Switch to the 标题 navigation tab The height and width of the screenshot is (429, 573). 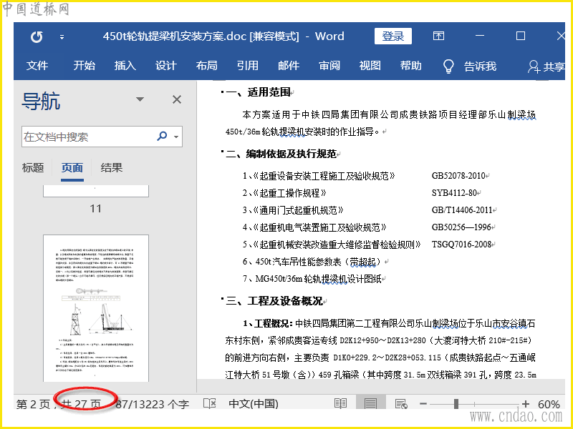(33, 168)
